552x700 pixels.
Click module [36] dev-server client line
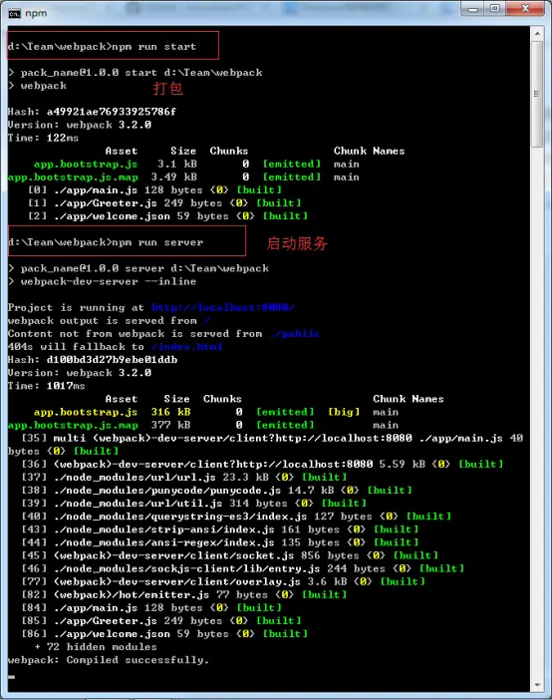pyautogui.click(x=262, y=465)
